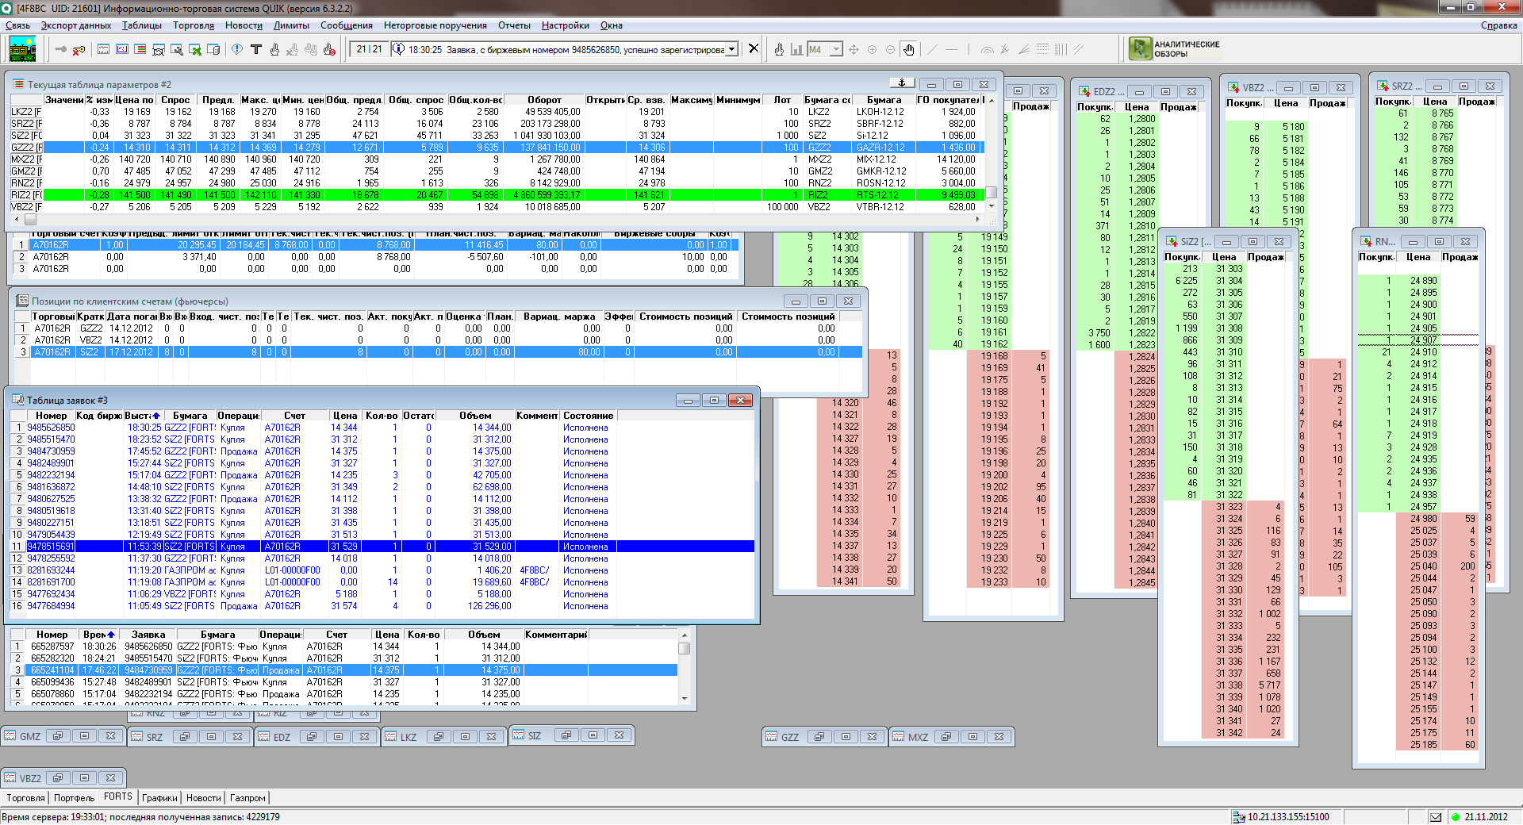Click the grey key connect icon

[x=60, y=49]
